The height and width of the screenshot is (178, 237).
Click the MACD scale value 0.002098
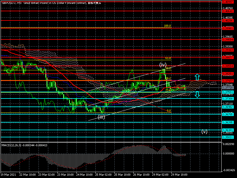(x=228, y=144)
